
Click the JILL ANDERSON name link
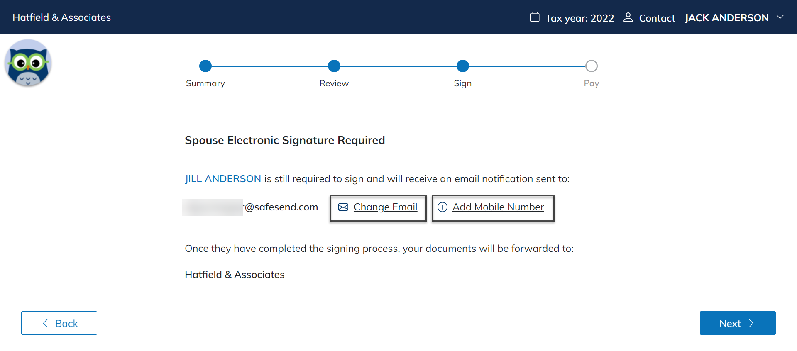pyautogui.click(x=223, y=179)
